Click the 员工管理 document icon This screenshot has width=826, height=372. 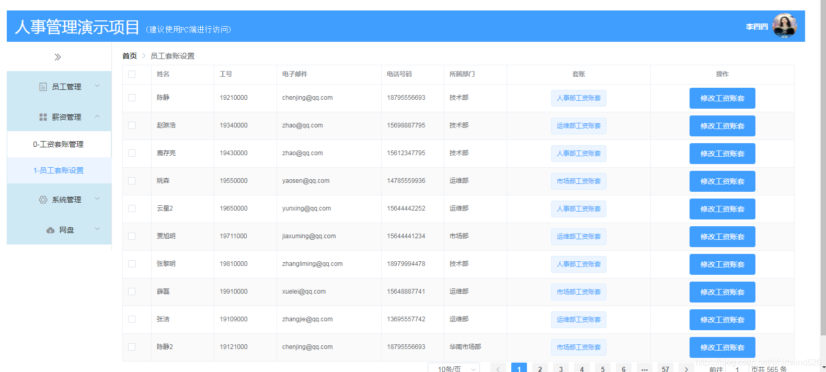43,87
